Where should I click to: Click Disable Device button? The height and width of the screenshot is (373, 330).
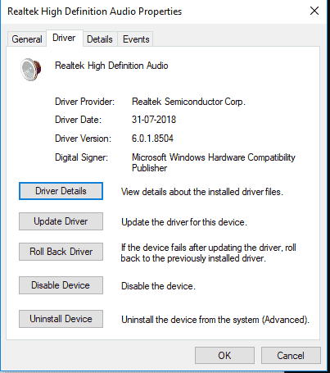[61, 285]
